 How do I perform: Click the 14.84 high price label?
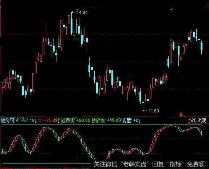click(82, 12)
